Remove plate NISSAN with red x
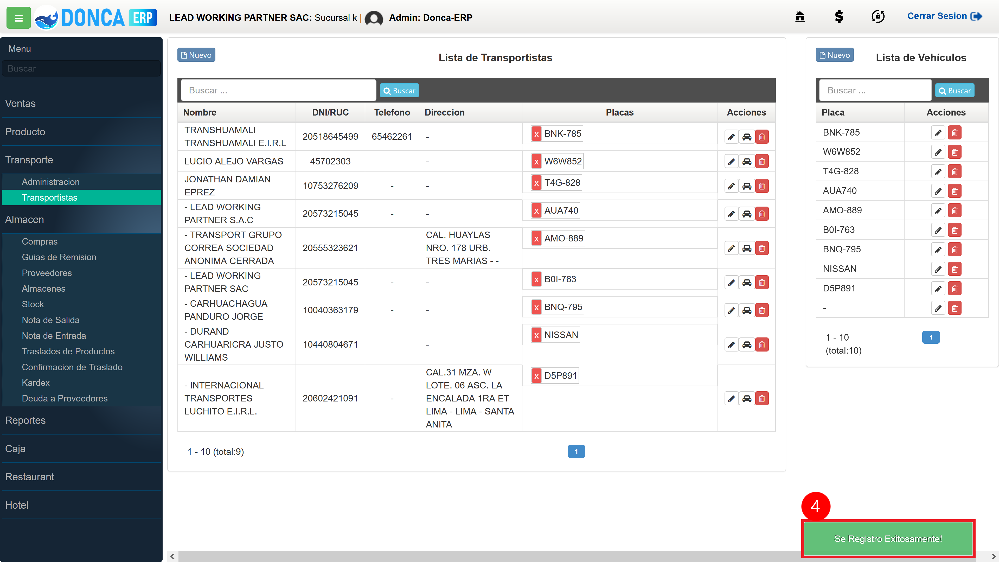Viewport: 999px width, 562px height. pos(536,335)
